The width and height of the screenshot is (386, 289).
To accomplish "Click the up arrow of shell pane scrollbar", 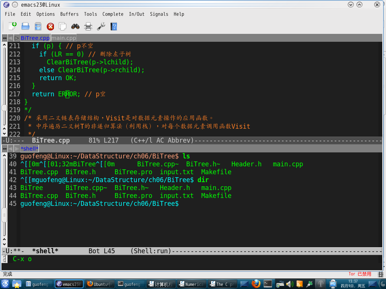I will pyautogui.click(x=4, y=155).
